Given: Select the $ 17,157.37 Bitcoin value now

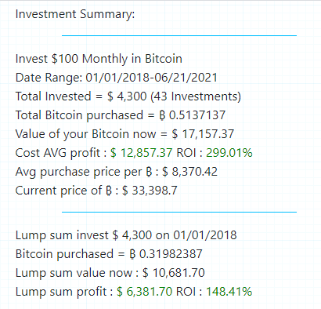Looking at the screenshot, I should coord(203,134).
